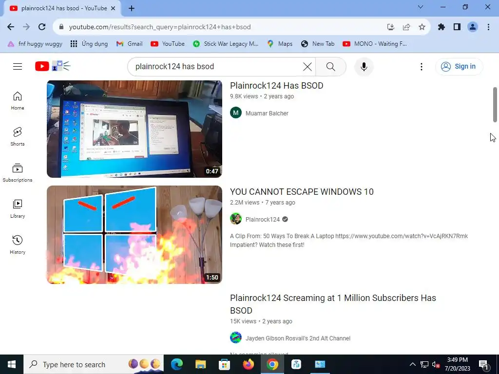Launch Firefox from the taskbar
The height and width of the screenshot is (374, 499).
pyautogui.click(x=248, y=364)
